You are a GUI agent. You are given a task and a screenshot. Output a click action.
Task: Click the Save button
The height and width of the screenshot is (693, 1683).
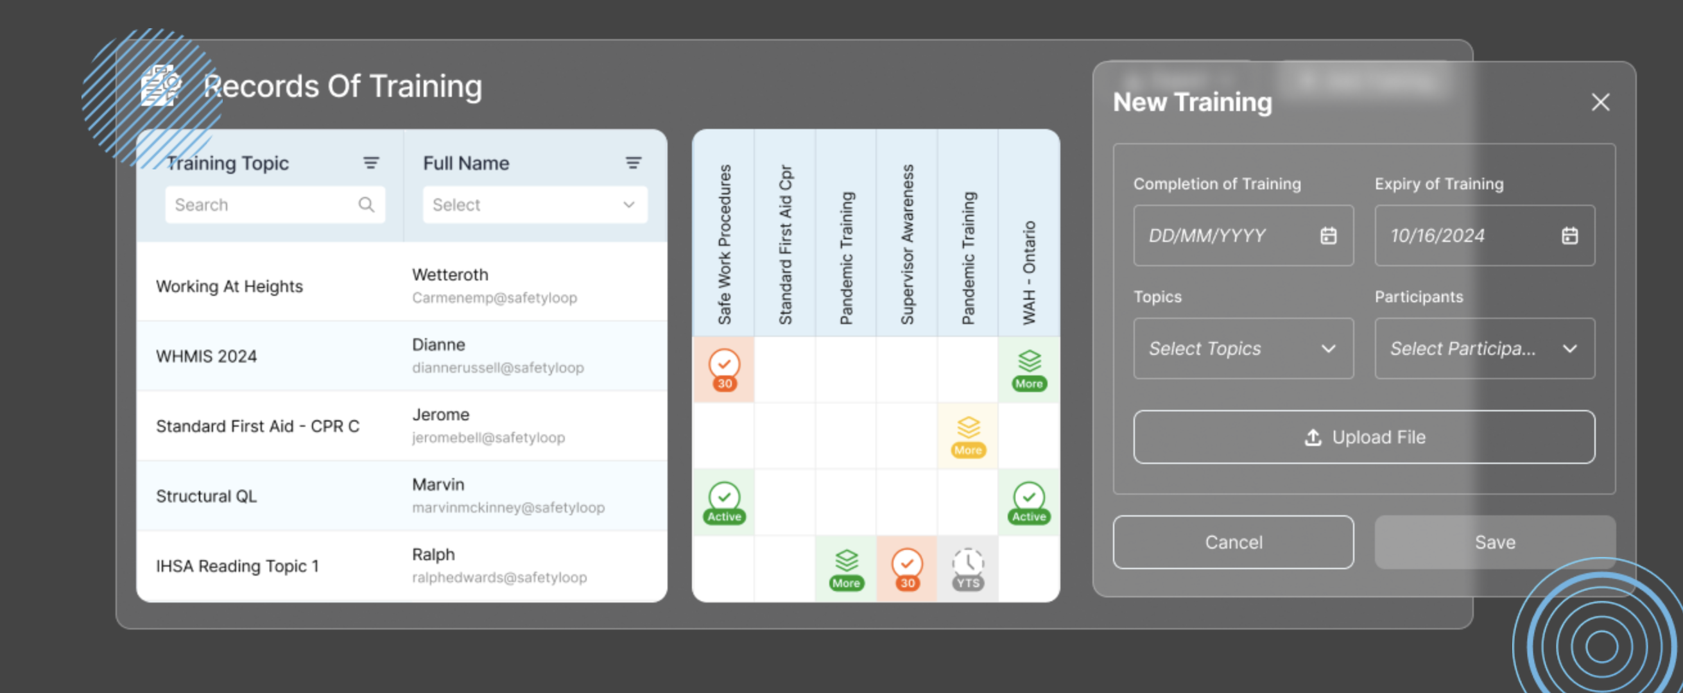coord(1494,542)
